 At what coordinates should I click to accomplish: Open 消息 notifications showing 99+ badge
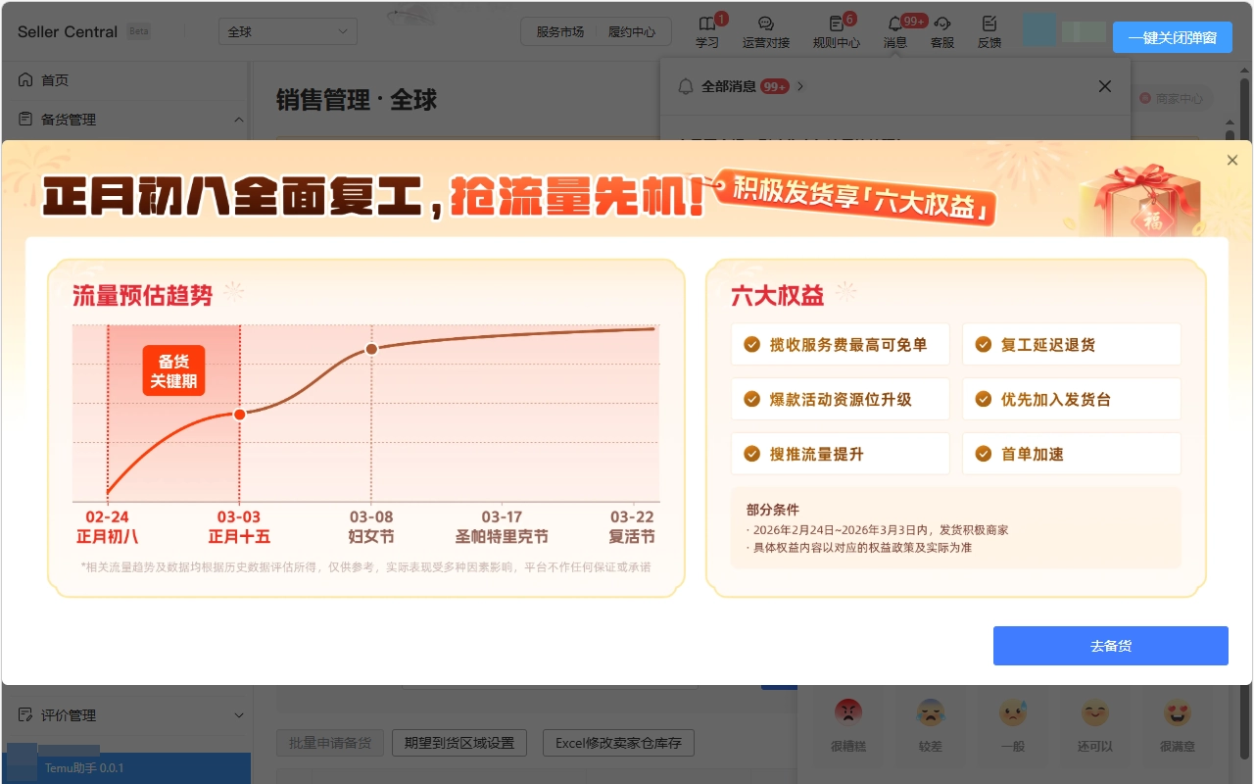click(x=894, y=29)
